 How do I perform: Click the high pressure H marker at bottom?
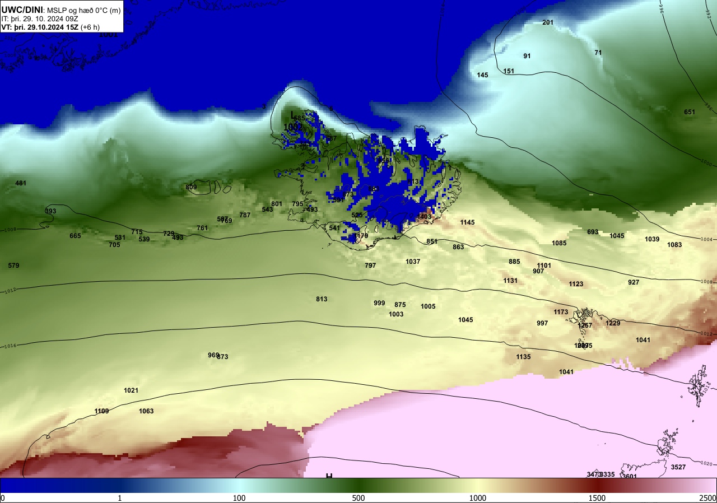coord(329,476)
